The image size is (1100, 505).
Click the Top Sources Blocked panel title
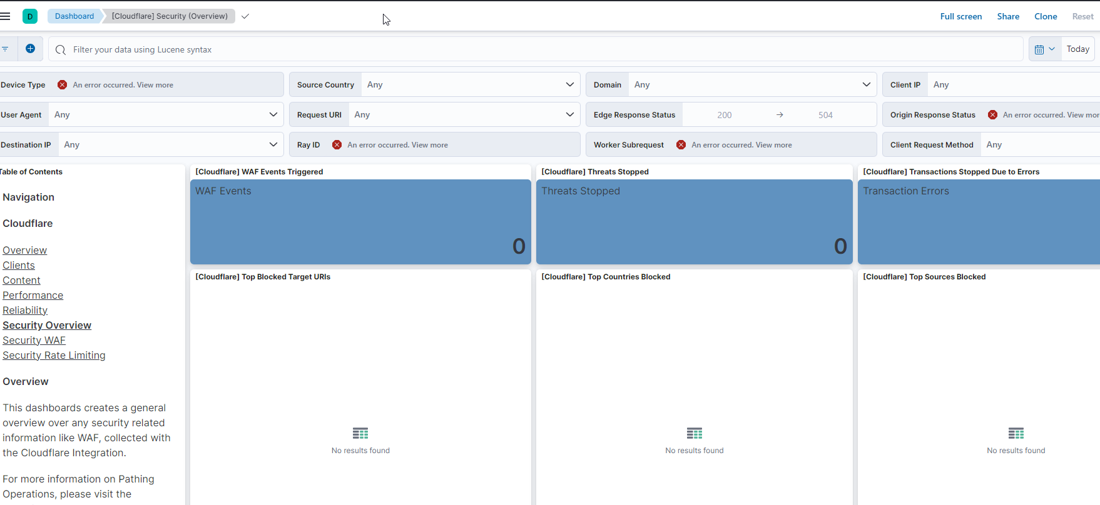coord(924,277)
